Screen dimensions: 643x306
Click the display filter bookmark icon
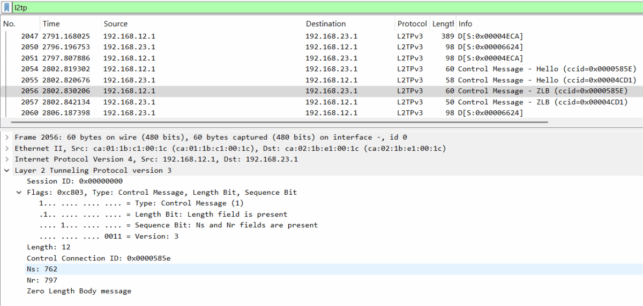coord(7,7)
